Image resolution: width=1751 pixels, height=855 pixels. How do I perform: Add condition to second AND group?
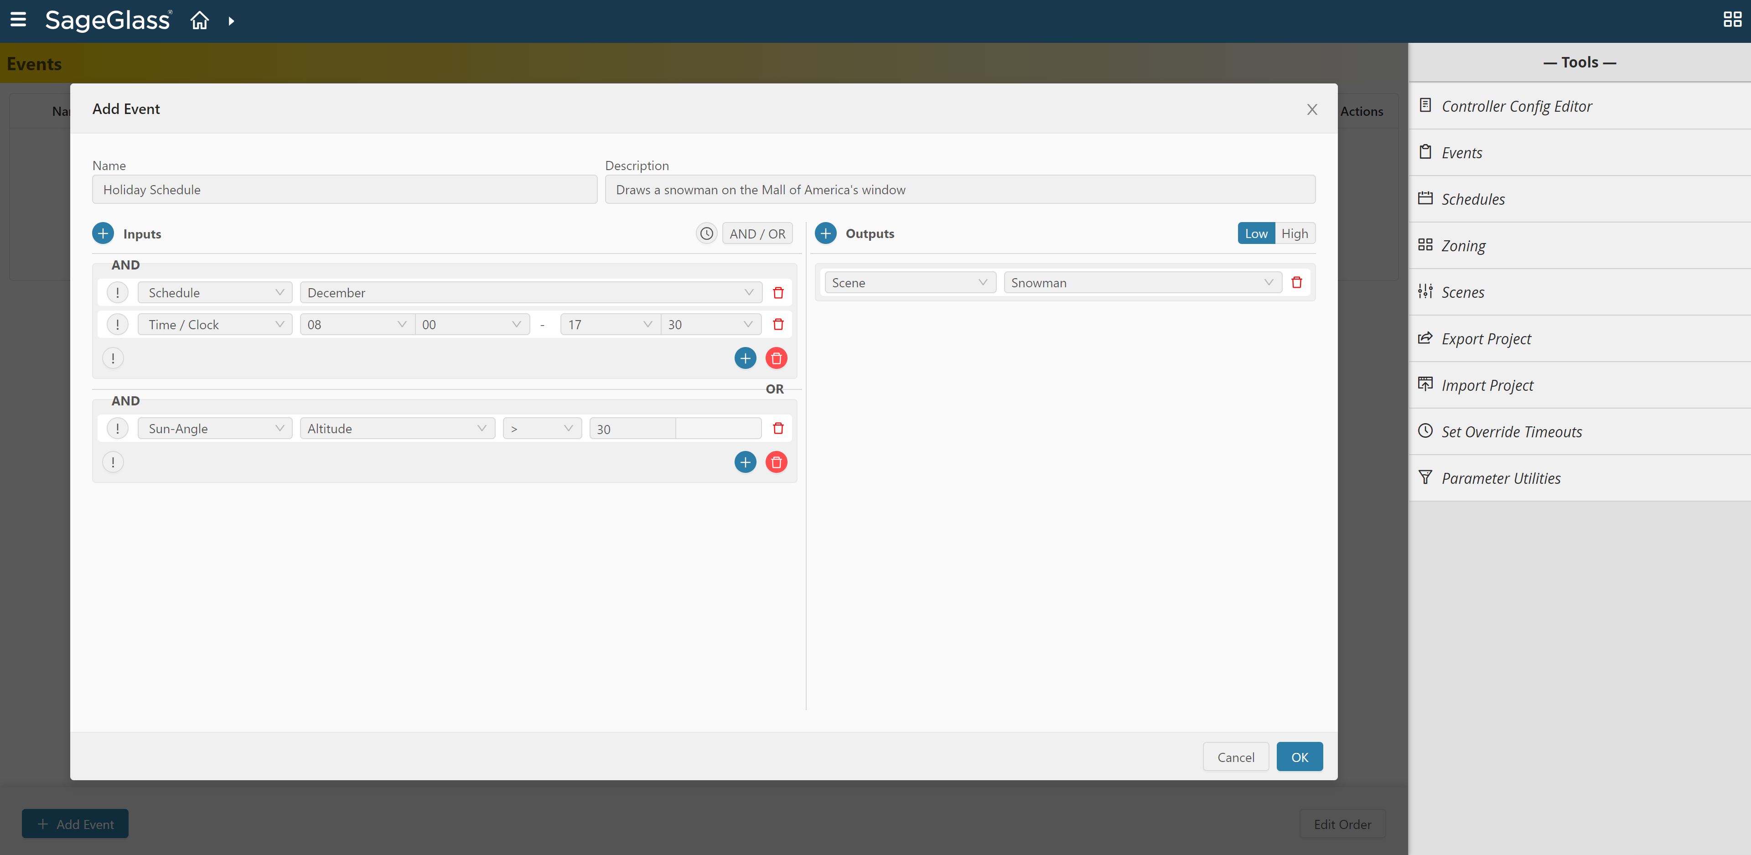point(745,462)
